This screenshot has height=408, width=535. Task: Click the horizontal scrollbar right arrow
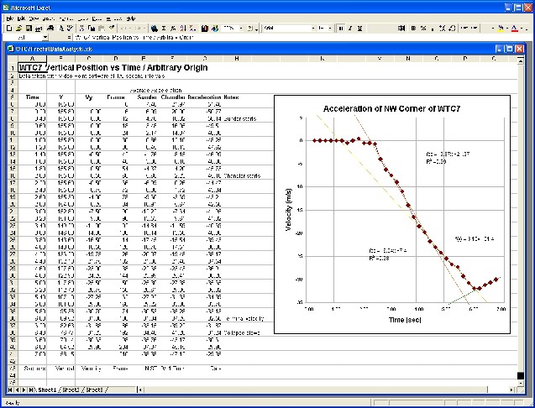511,390
